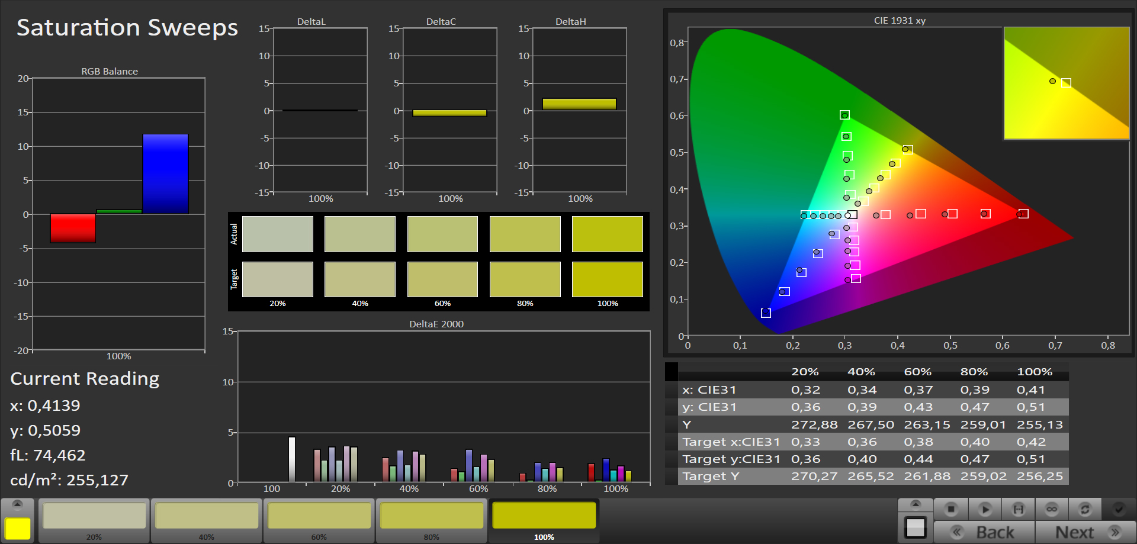This screenshot has height=544, width=1137.
Task: Click the circular-arrows refresh icon
Action: click(1085, 509)
